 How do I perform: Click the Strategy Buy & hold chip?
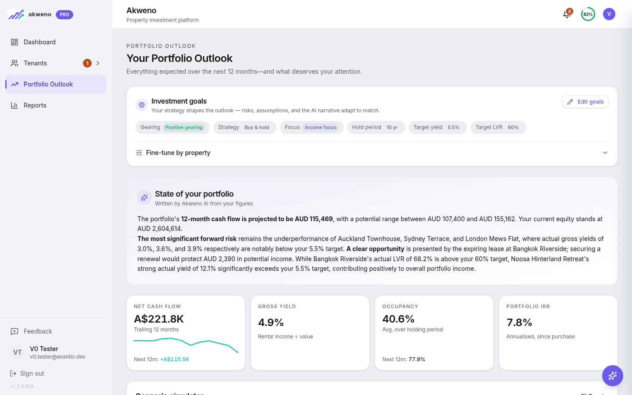click(245, 127)
